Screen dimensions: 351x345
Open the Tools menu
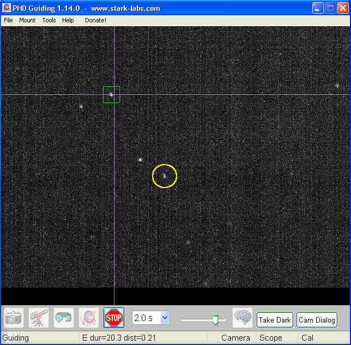(x=49, y=20)
